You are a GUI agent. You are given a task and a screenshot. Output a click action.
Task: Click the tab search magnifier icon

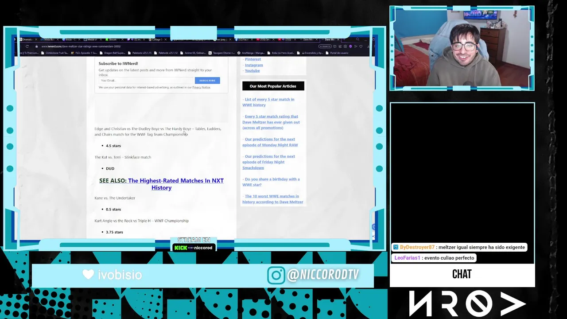357,39
